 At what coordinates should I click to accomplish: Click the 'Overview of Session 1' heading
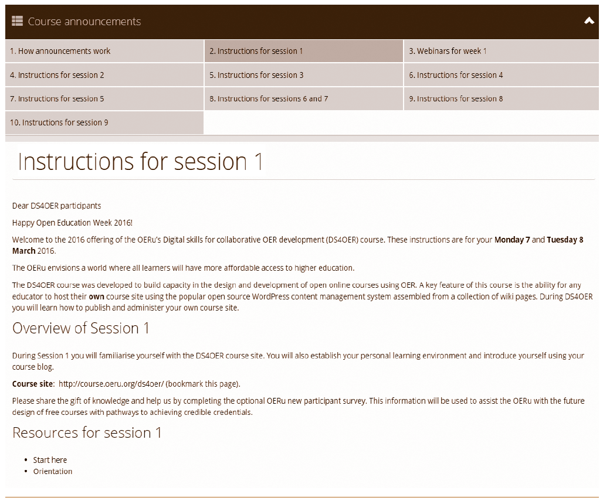click(x=81, y=328)
